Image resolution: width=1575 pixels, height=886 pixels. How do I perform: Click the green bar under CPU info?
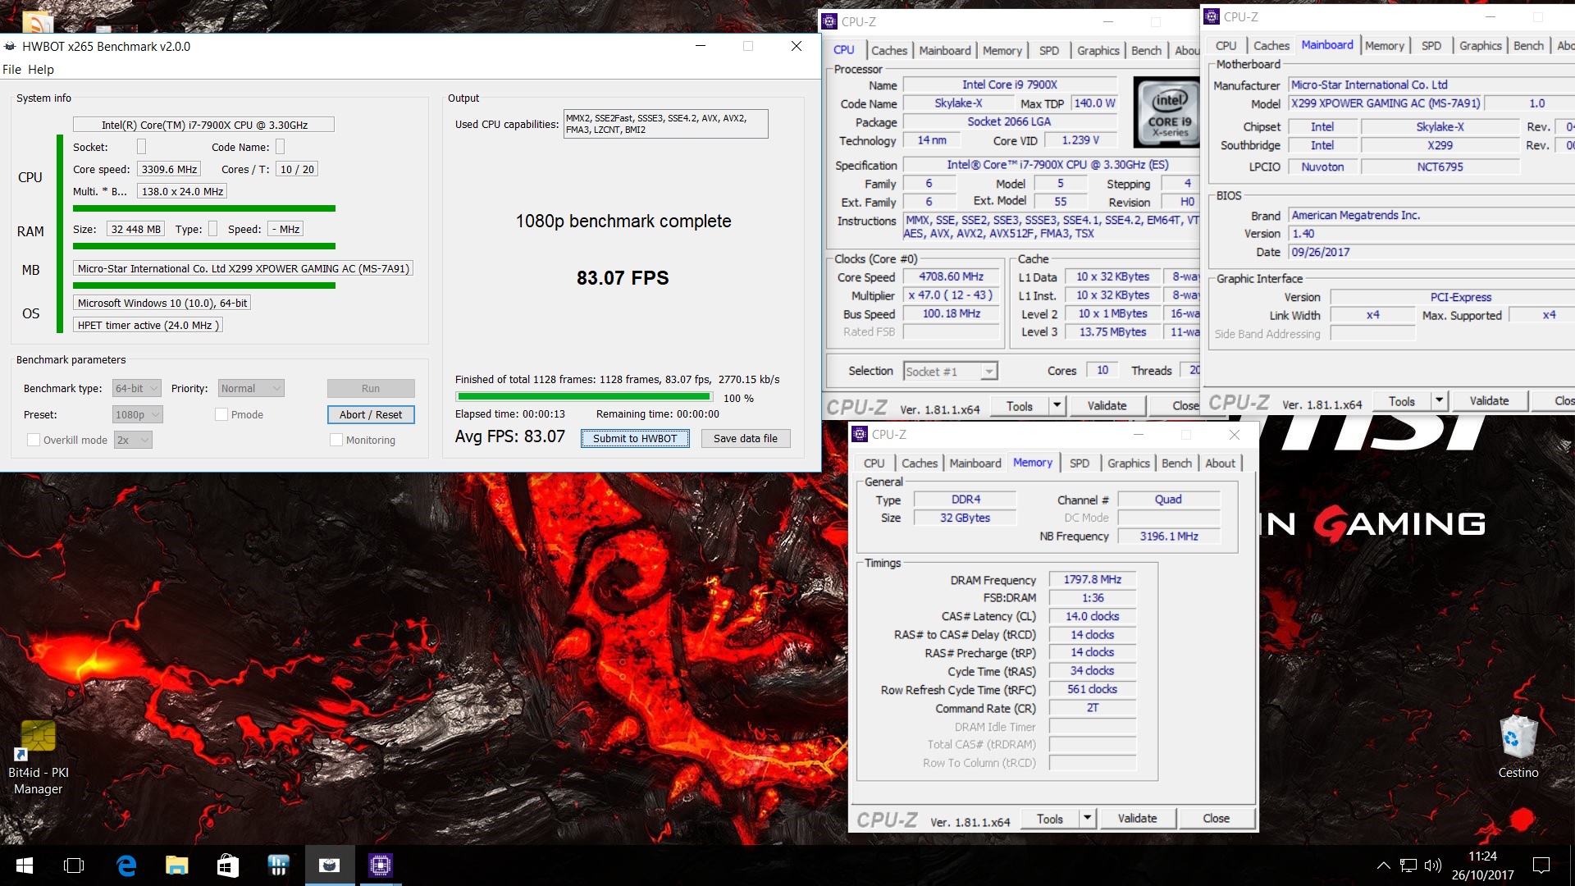pyautogui.click(x=204, y=208)
